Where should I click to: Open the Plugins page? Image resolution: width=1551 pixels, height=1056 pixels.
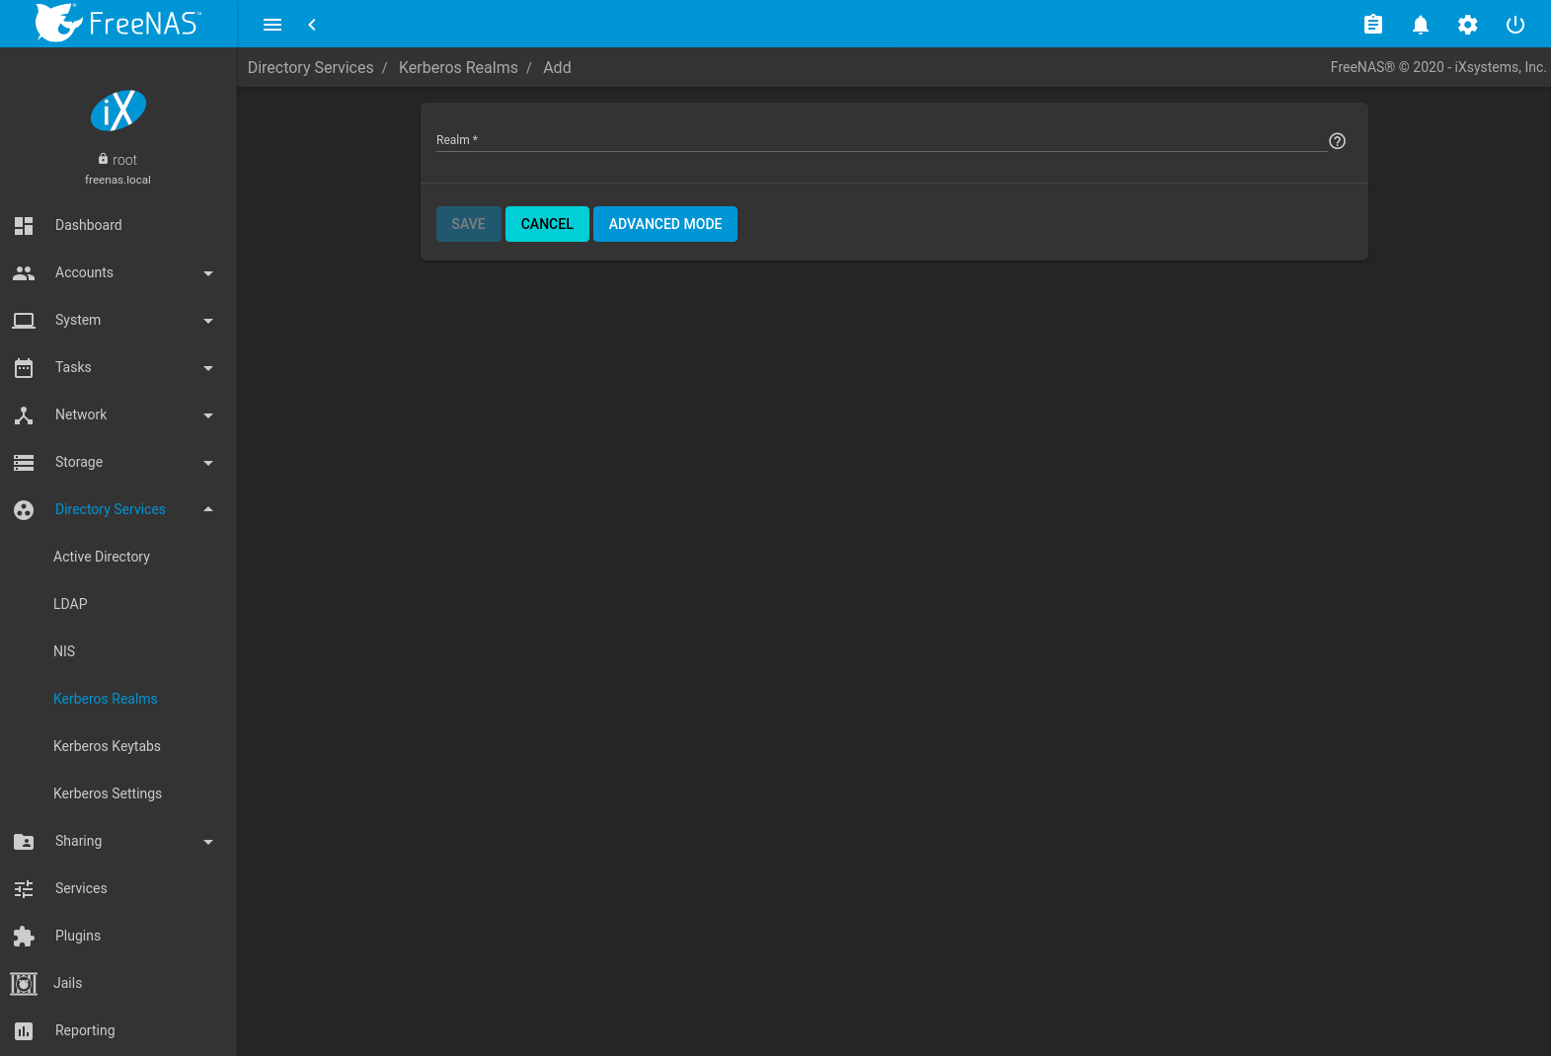pyautogui.click(x=78, y=936)
